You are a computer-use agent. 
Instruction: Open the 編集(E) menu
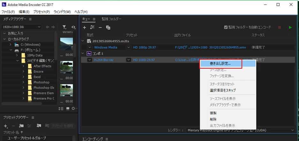(24, 12)
